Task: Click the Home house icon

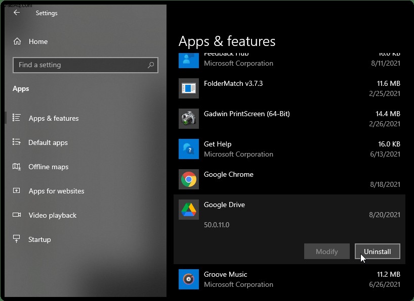Action: tap(17, 41)
